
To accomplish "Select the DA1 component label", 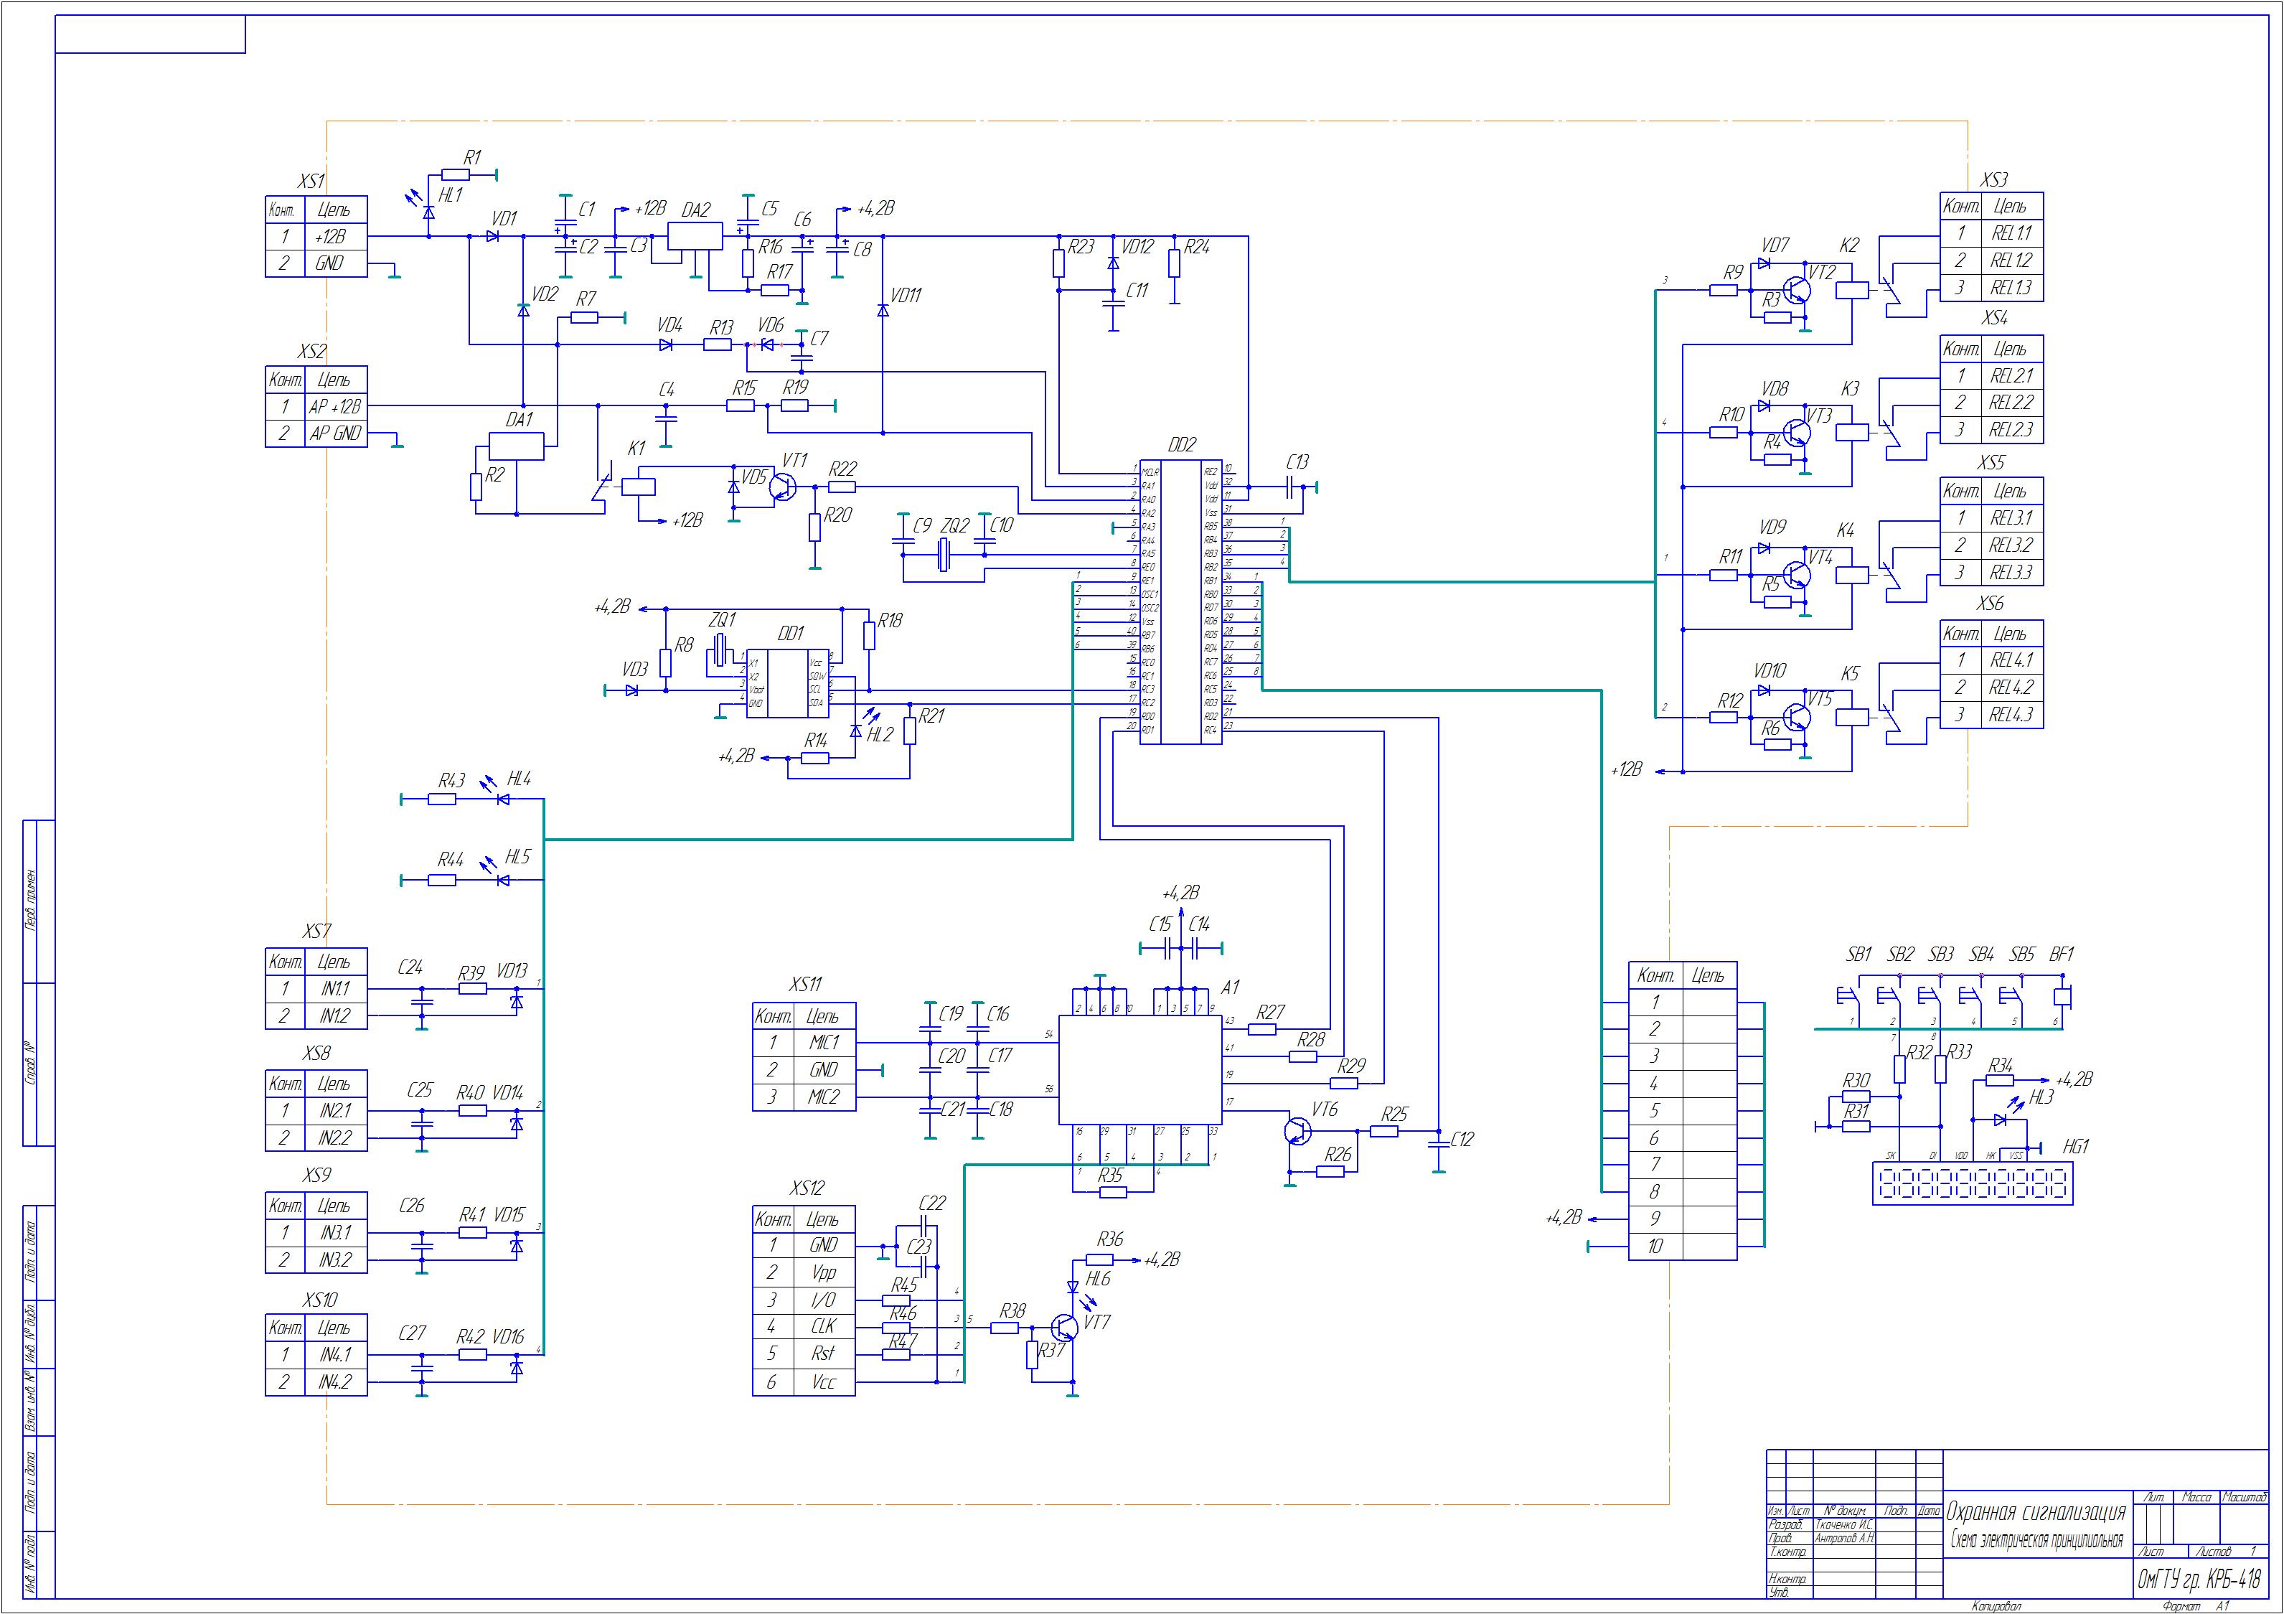I will click(x=520, y=419).
